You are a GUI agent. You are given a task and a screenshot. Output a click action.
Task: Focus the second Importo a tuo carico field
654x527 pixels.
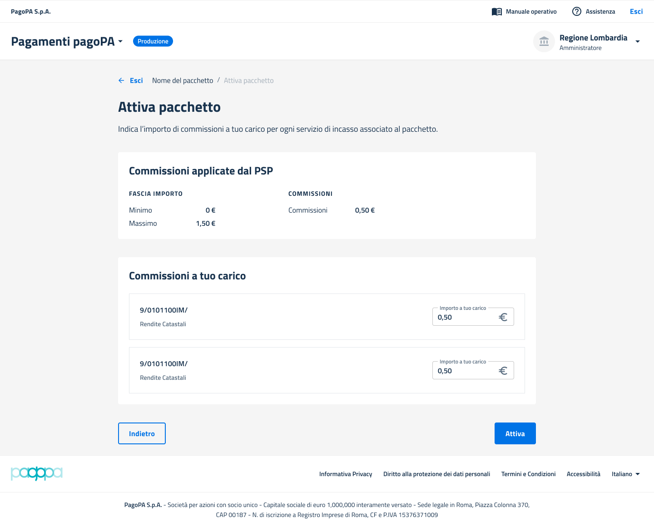click(x=466, y=371)
